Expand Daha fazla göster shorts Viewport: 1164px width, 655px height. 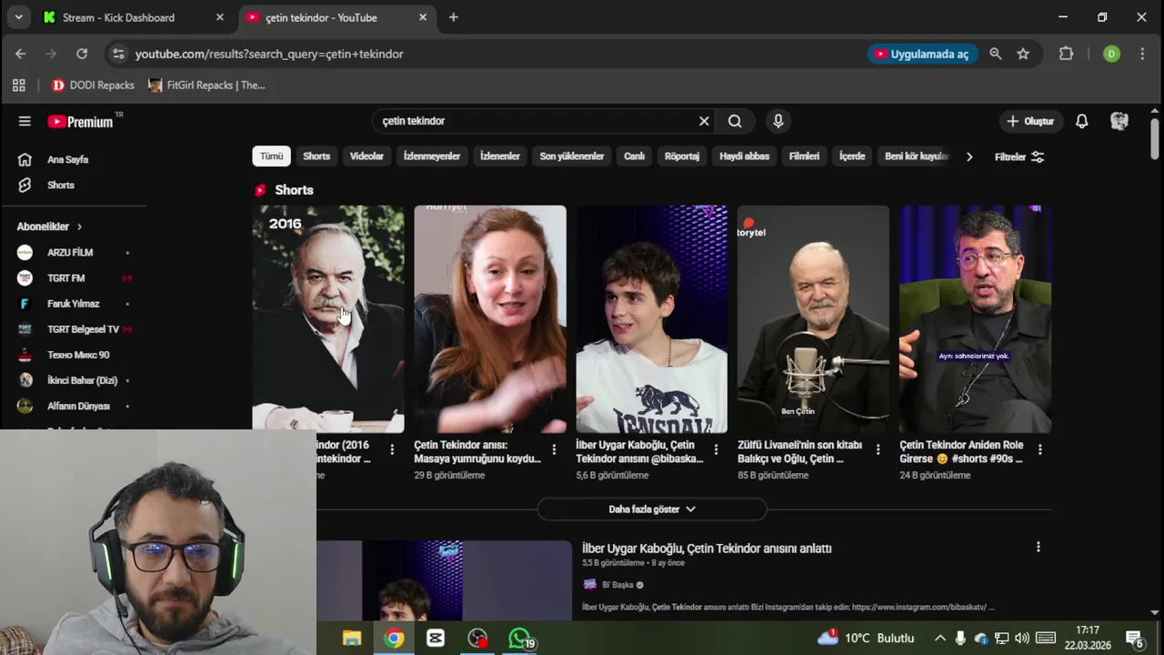652,509
